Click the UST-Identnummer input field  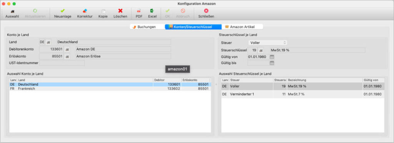pos(62,63)
